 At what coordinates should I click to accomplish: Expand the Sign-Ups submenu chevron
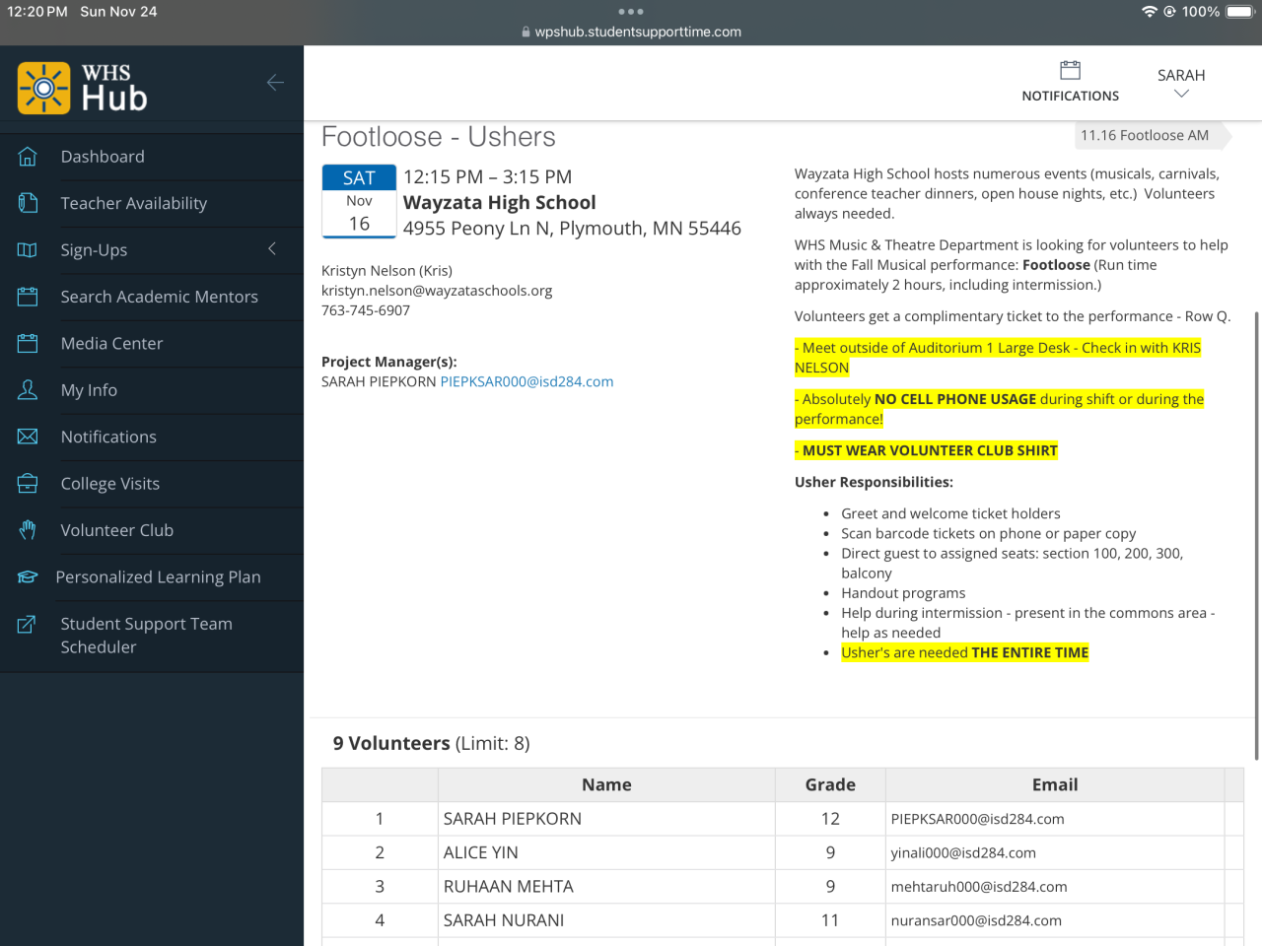pos(272,249)
